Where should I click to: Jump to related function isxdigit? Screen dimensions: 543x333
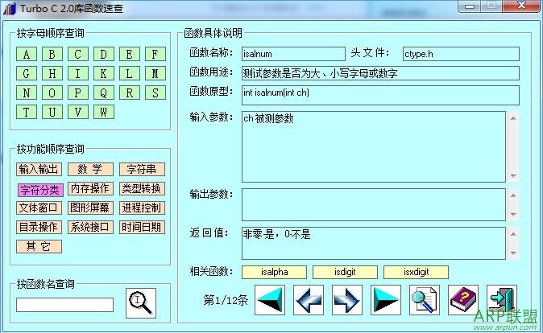pyautogui.click(x=416, y=272)
